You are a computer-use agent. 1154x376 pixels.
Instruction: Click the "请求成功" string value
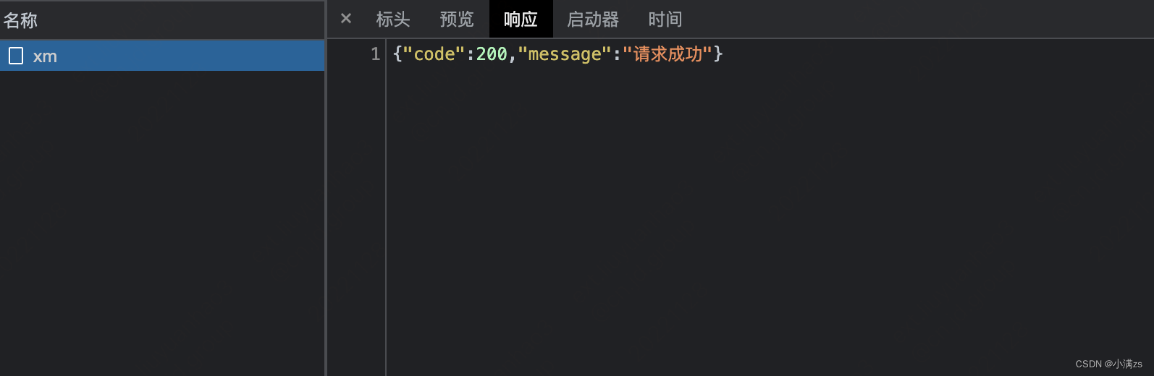point(667,54)
